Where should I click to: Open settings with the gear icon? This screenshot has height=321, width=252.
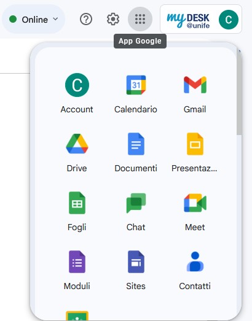point(113,19)
